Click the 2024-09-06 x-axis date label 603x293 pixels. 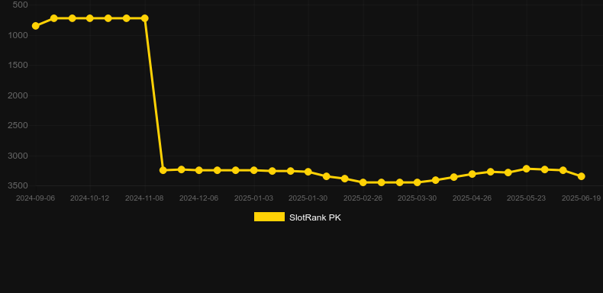(x=35, y=198)
